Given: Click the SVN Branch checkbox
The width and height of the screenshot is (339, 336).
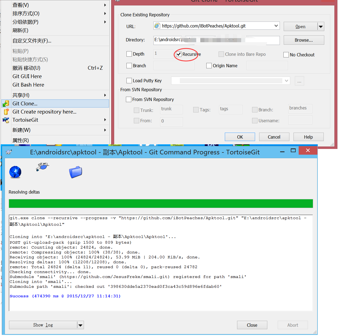Looking at the screenshot, I should coord(255,110).
